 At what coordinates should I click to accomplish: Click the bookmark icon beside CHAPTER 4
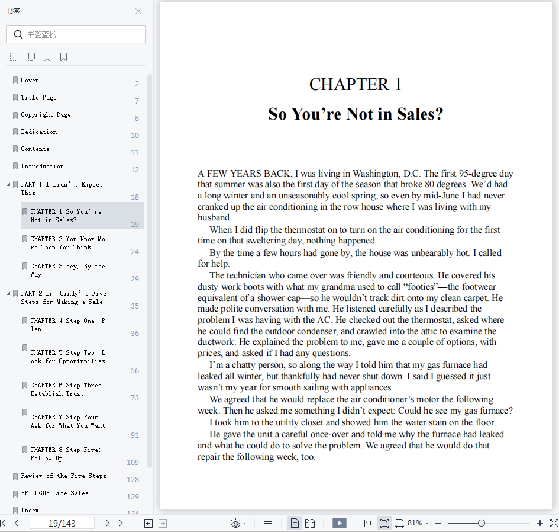pyautogui.click(x=25, y=321)
